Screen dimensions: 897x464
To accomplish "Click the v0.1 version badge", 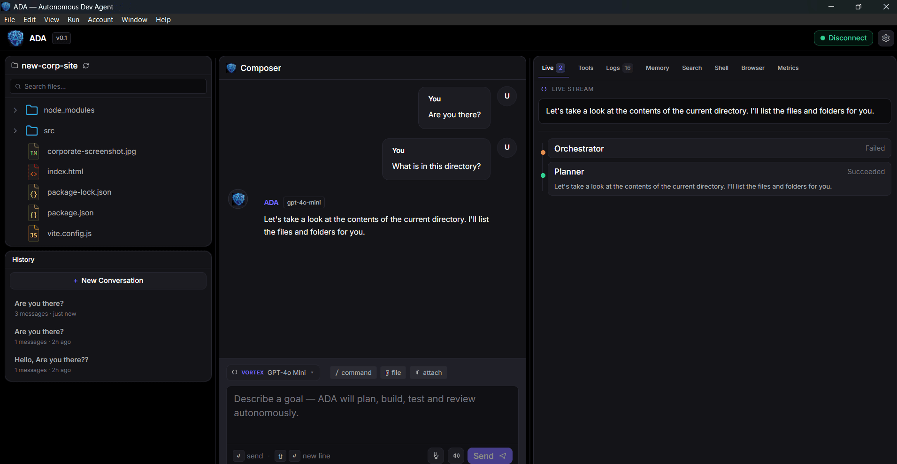I will point(61,38).
